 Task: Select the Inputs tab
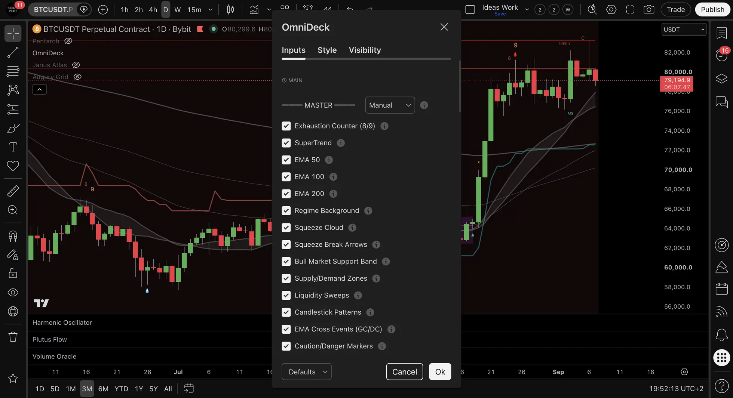[294, 50]
